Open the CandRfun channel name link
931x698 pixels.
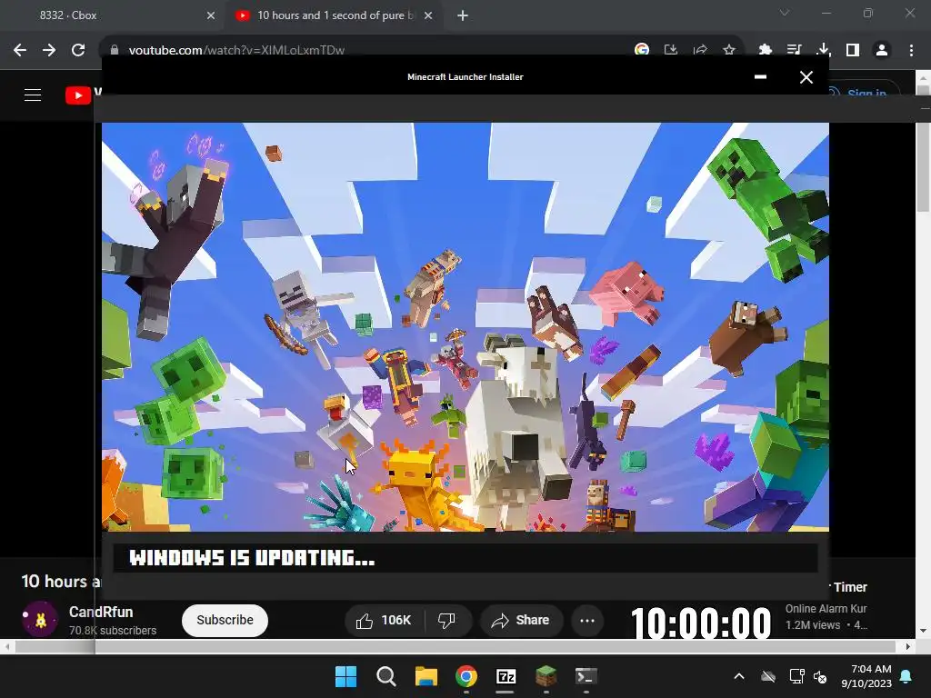click(x=100, y=612)
